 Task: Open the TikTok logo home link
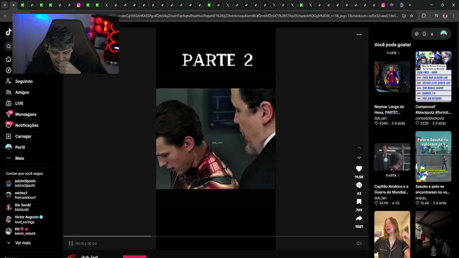click(9, 32)
